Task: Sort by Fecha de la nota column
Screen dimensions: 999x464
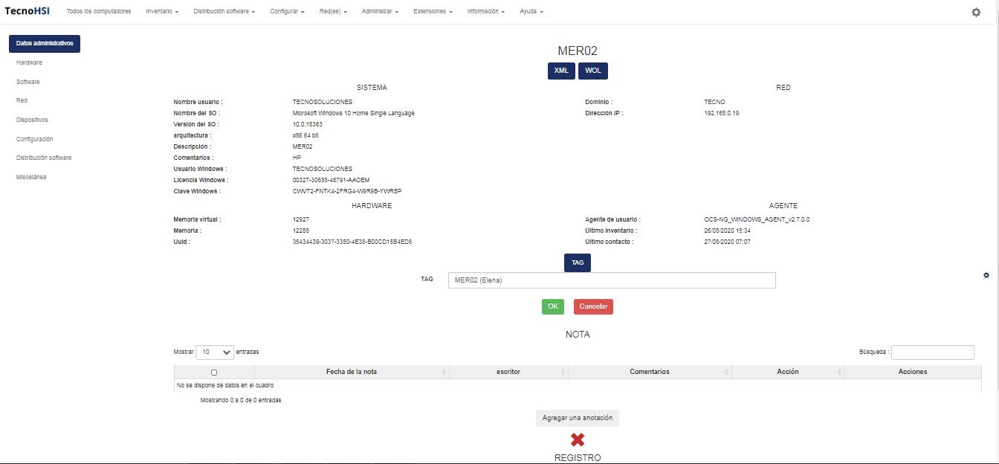Action: (x=351, y=372)
